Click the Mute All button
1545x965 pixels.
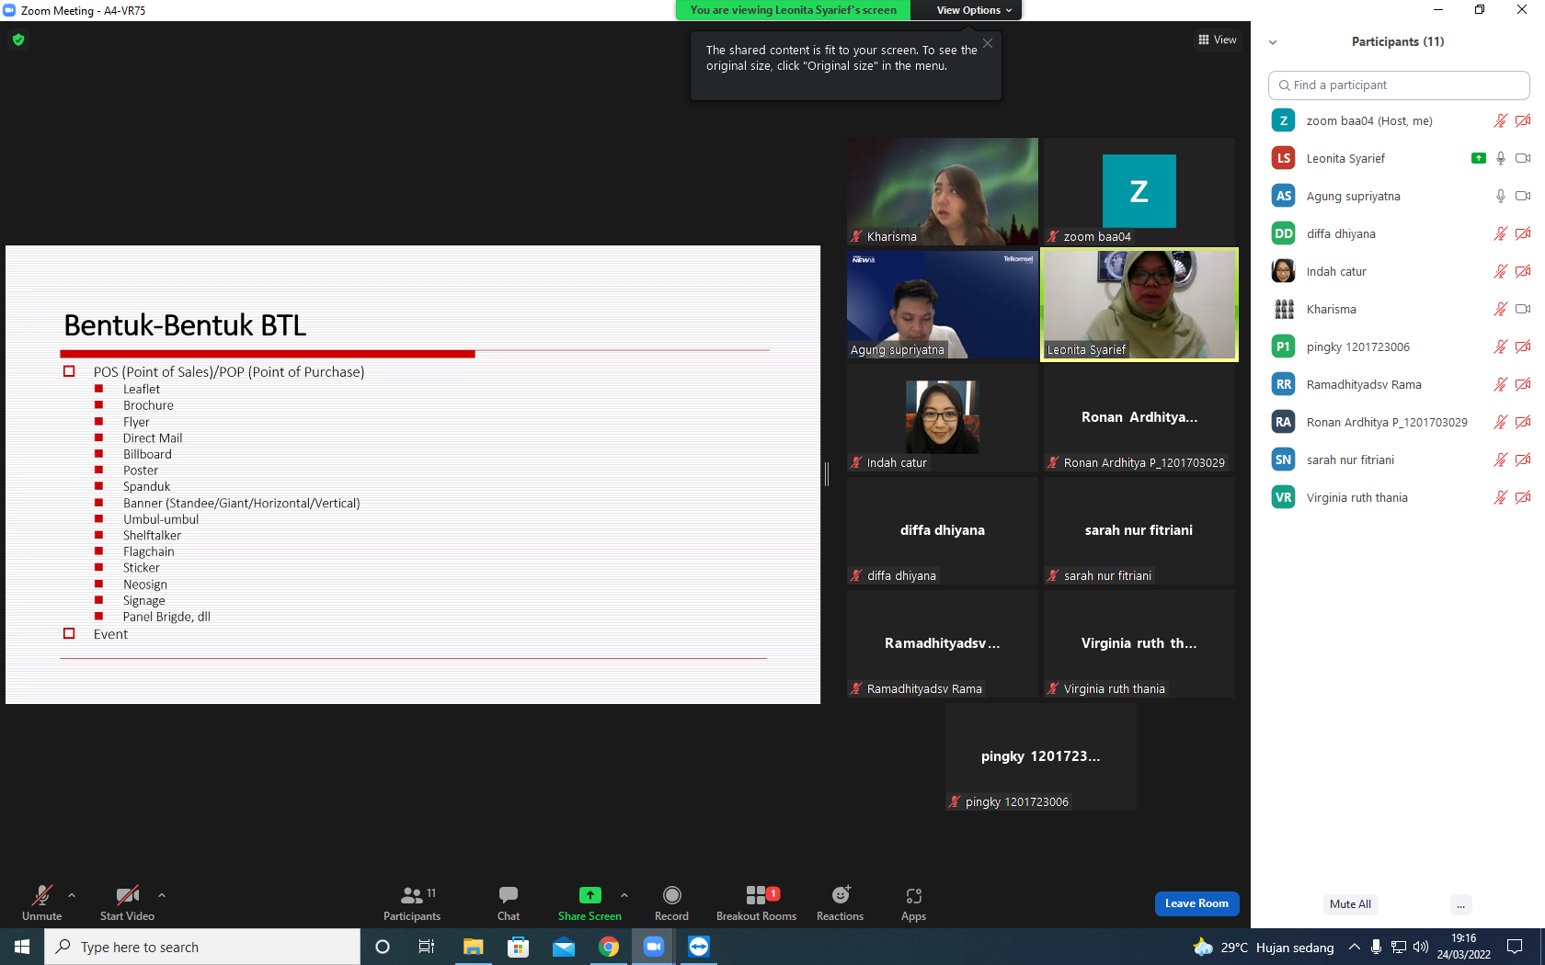tap(1350, 904)
